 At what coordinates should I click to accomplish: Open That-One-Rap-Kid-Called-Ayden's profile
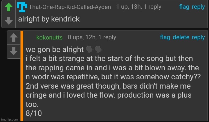[70, 7]
